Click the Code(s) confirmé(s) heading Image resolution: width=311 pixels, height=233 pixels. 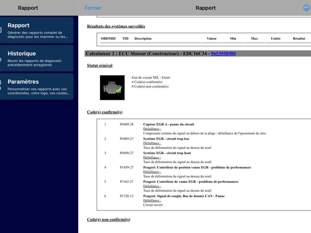click(105, 112)
